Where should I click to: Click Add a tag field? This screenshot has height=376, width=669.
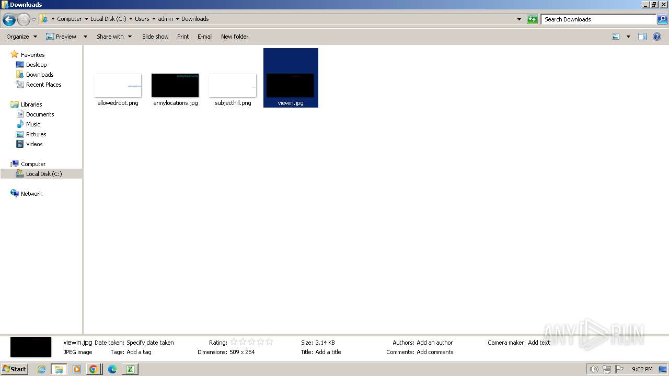139,352
